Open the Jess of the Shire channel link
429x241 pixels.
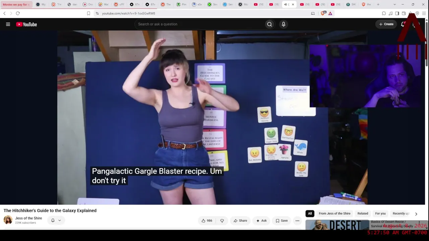tap(28, 218)
